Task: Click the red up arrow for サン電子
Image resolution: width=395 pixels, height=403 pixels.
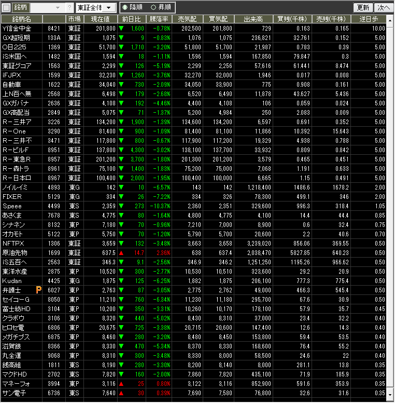Action: point(121,392)
